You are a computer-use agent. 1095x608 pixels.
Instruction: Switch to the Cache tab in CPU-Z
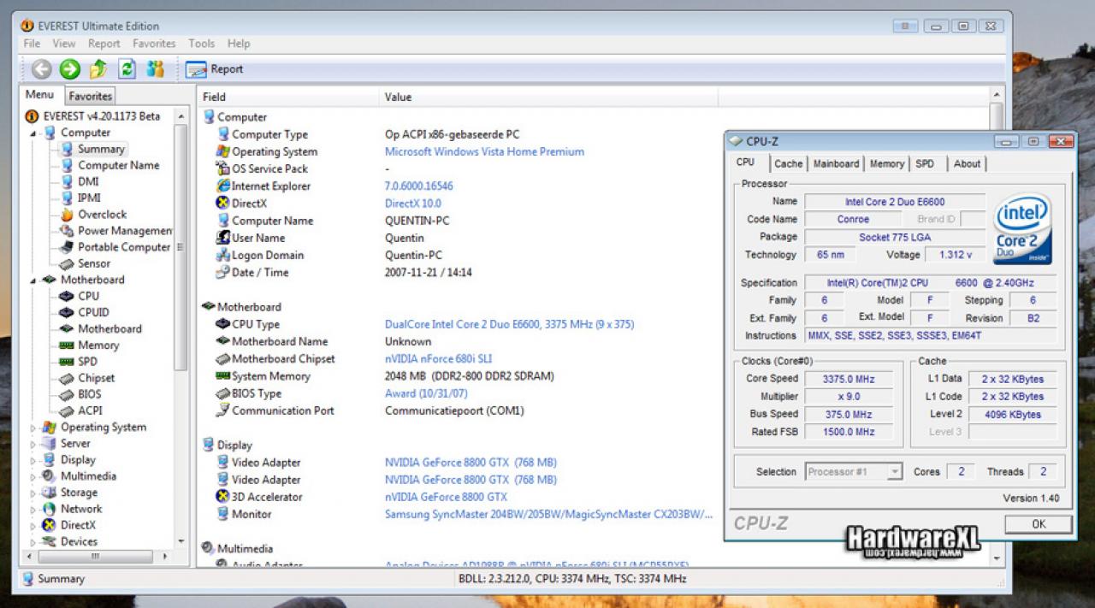click(x=788, y=163)
